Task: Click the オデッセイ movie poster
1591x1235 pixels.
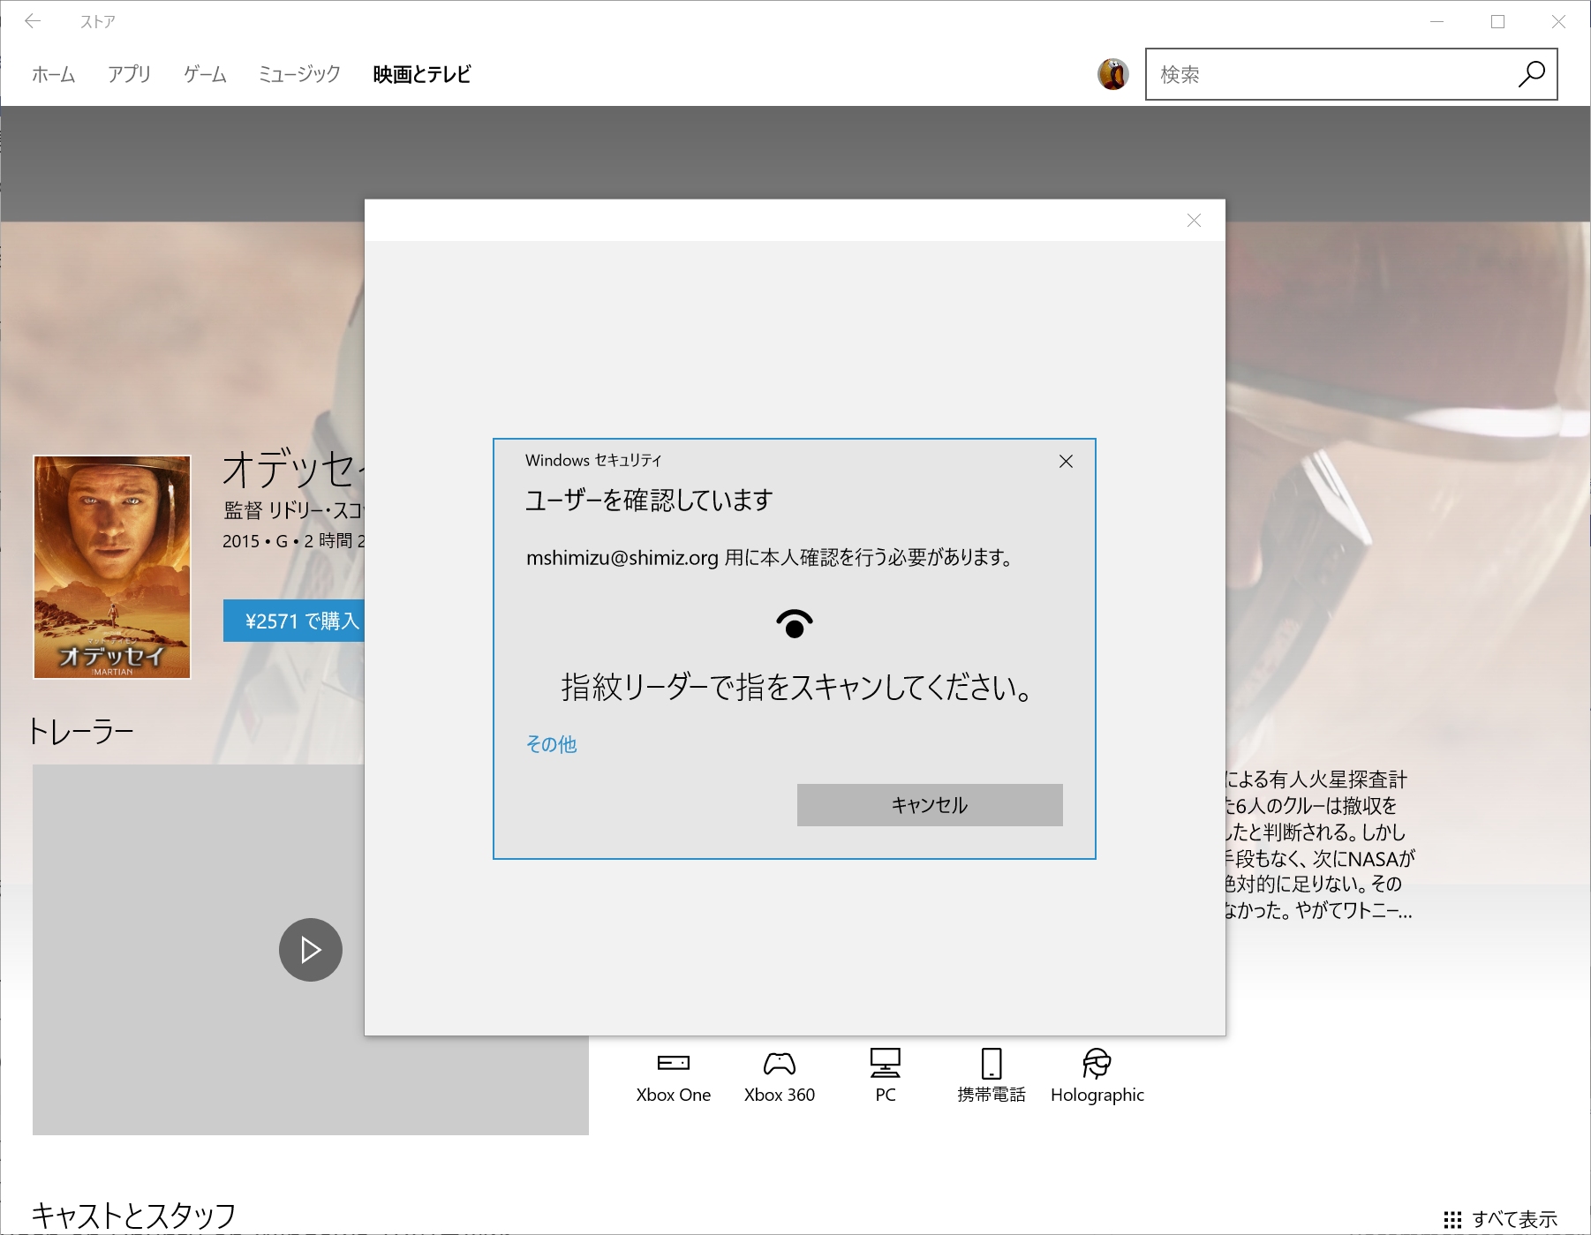Action: [112, 567]
